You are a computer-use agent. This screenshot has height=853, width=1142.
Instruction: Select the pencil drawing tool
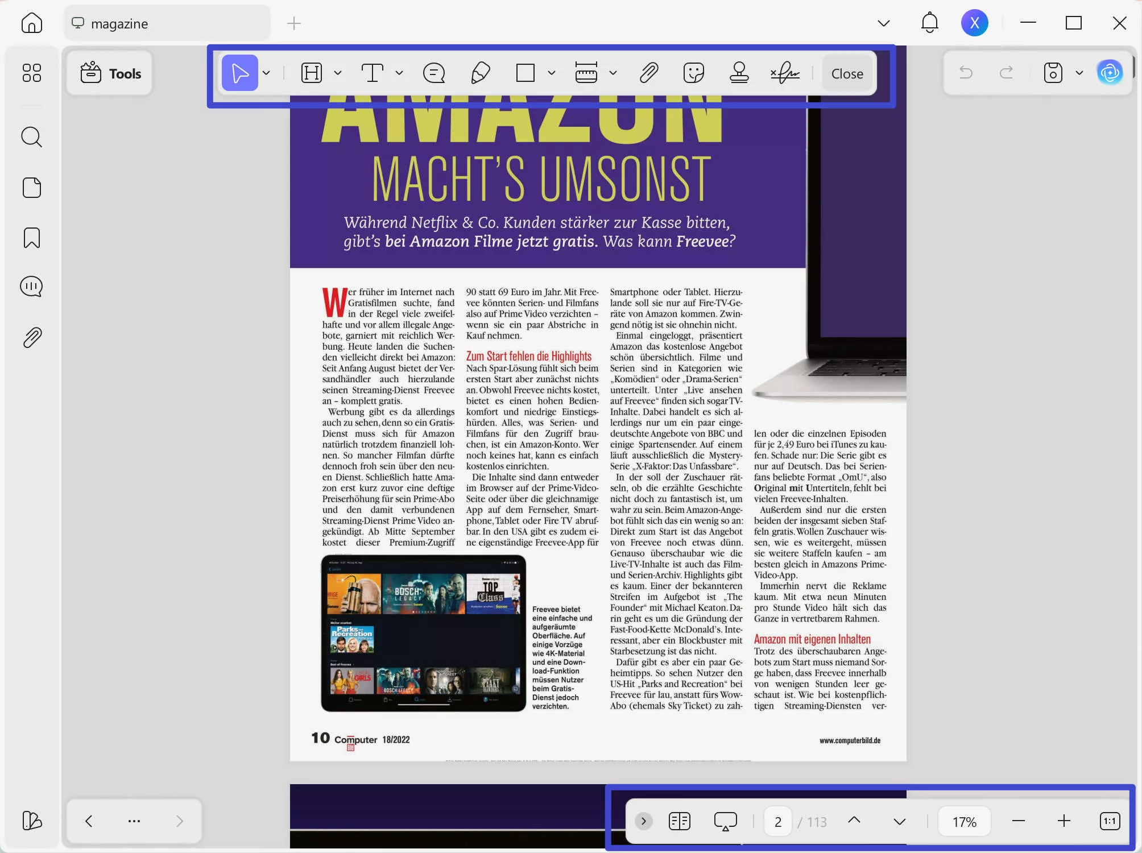pos(481,73)
